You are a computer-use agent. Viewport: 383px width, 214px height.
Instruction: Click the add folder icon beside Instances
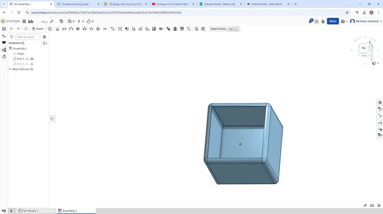[x=45, y=43]
